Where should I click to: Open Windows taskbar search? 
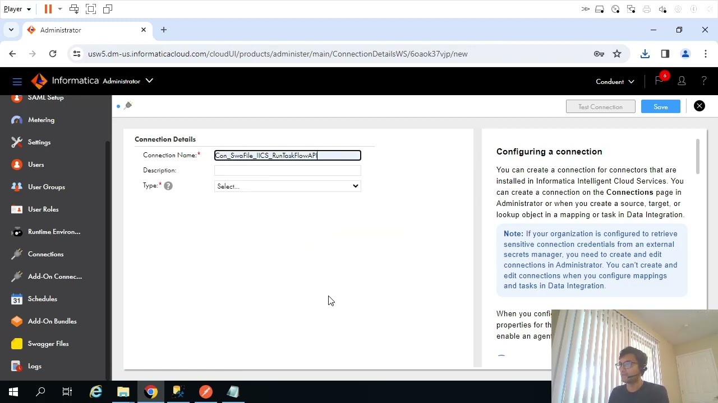pyautogui.click(x=40, y=392)
